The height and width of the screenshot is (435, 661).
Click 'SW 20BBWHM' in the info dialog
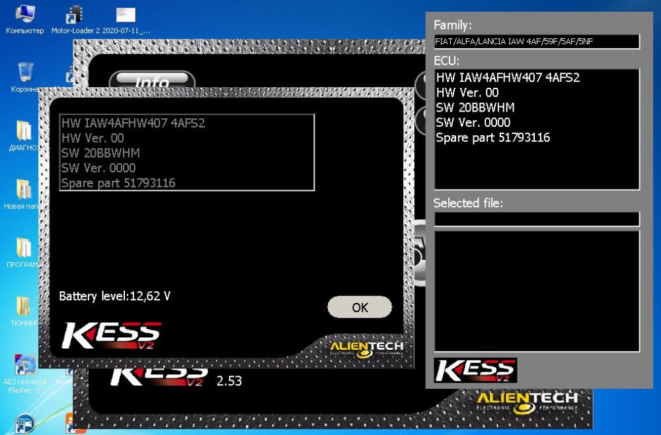pyautogui.click(x=100, y=153)
